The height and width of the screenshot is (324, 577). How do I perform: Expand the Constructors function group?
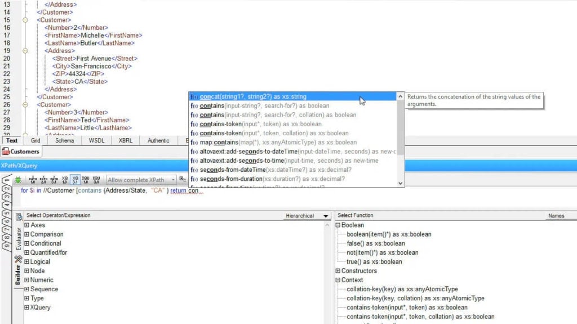[x=338, y=271]
